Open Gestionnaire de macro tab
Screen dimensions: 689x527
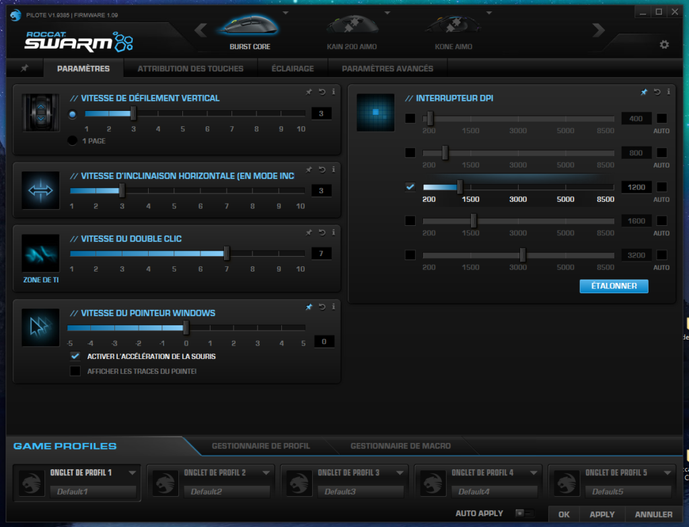tap(400, 446)
